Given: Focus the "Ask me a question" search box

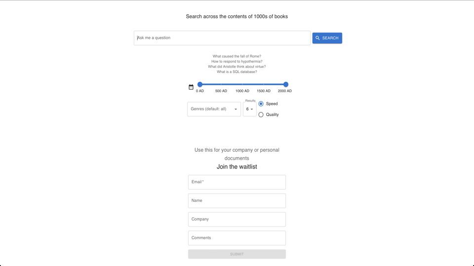Looking at the screenshot, I should pos(222,38).
